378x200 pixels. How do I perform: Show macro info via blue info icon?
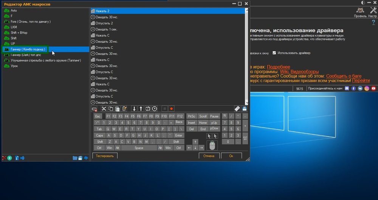point(17,158)
